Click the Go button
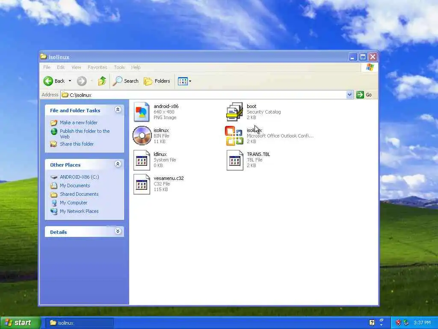Image resolution: width=438 pixels, height=329 pixels. pos(364,95)
